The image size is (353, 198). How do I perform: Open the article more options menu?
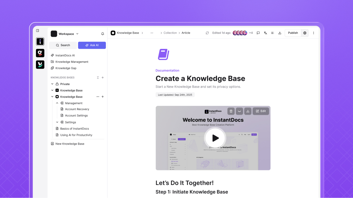coord(313,33)
